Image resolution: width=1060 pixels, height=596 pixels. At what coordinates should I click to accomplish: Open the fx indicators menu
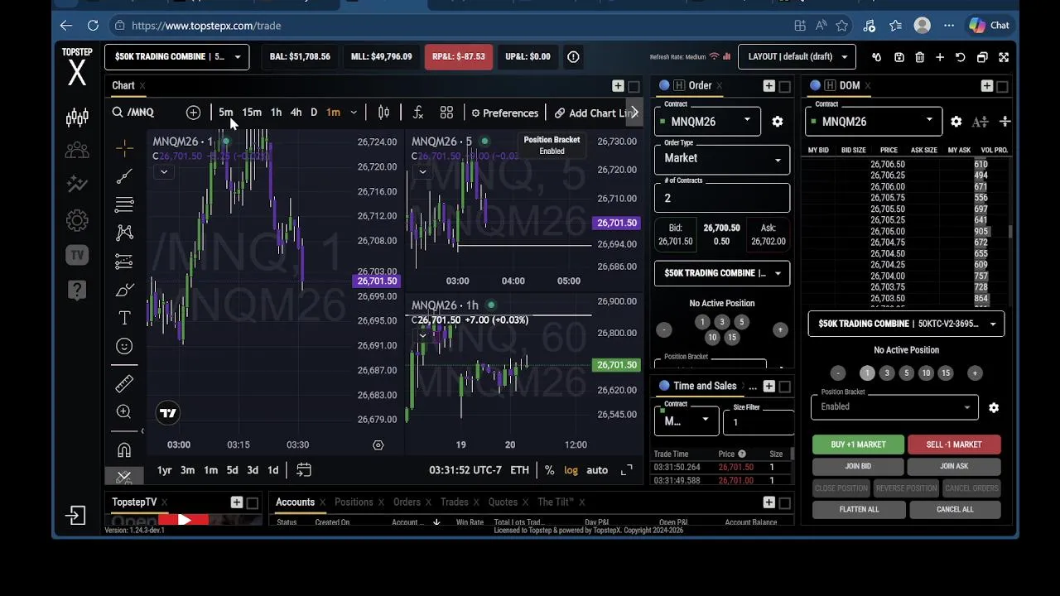tap(418, 113)
